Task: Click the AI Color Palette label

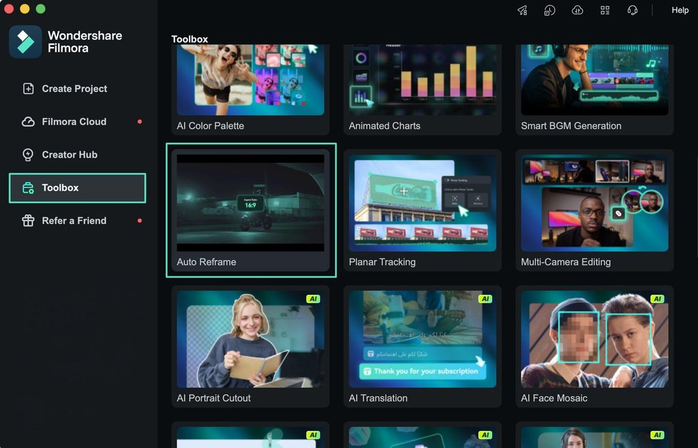Action: point(210,126)
